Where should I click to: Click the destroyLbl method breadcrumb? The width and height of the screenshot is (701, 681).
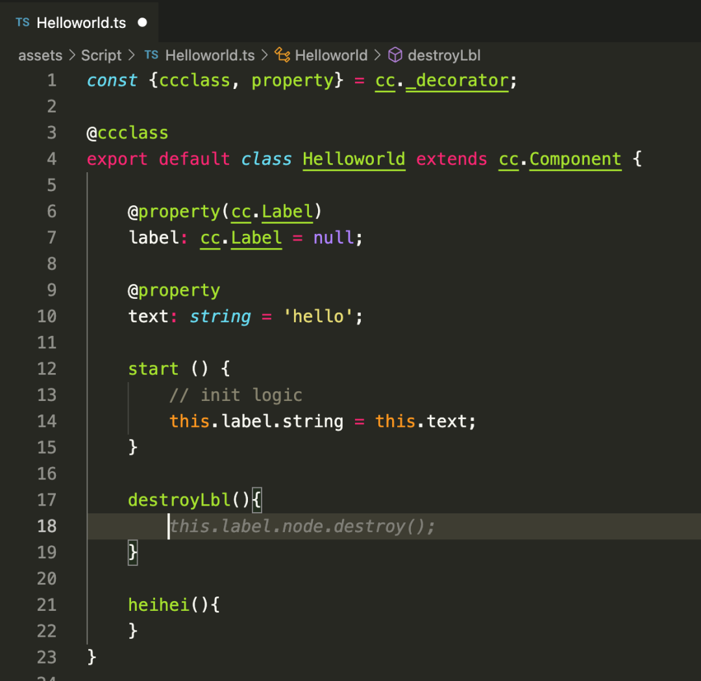click(x=444, y=55)
